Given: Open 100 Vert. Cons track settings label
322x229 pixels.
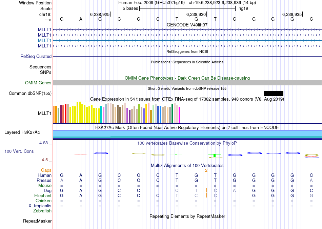Looking at the screenshot, I should pos(19,151).
